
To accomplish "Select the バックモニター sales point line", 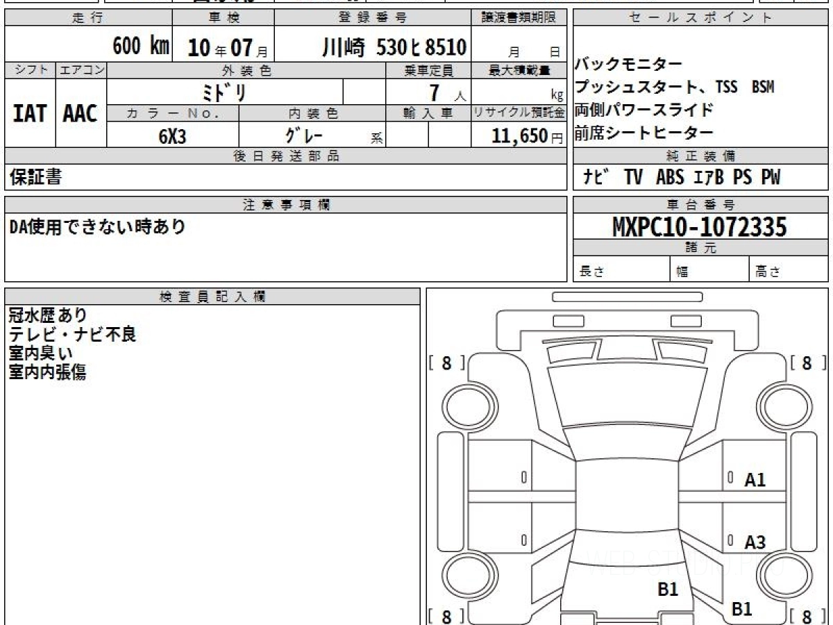I will point(628,65).
